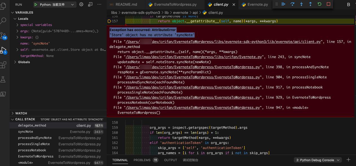
Task: Open the Extensions view
Action: 3,65
